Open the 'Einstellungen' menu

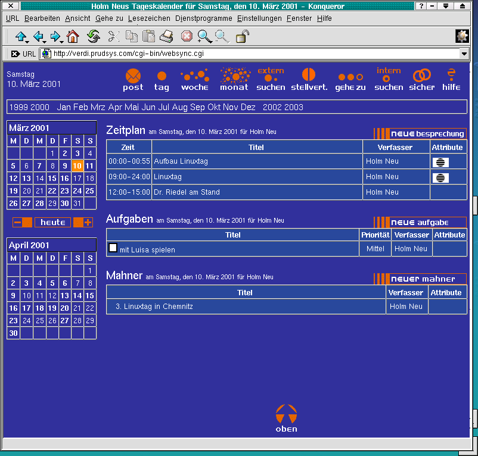coord(259,18)
